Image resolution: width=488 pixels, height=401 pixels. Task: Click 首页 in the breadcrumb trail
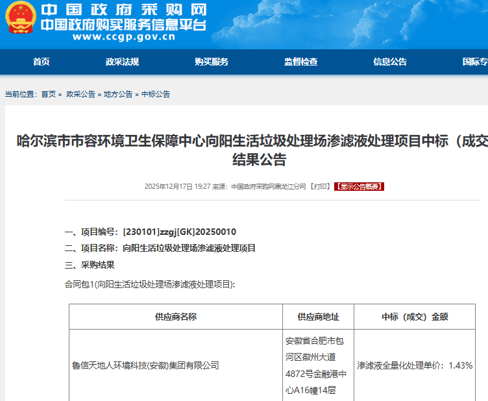[x=49, y=94]
